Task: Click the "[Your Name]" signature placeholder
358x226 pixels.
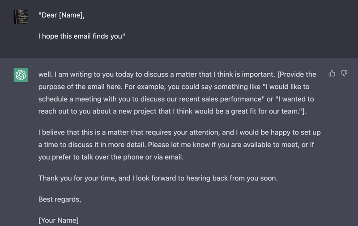Action: point(59,220)
